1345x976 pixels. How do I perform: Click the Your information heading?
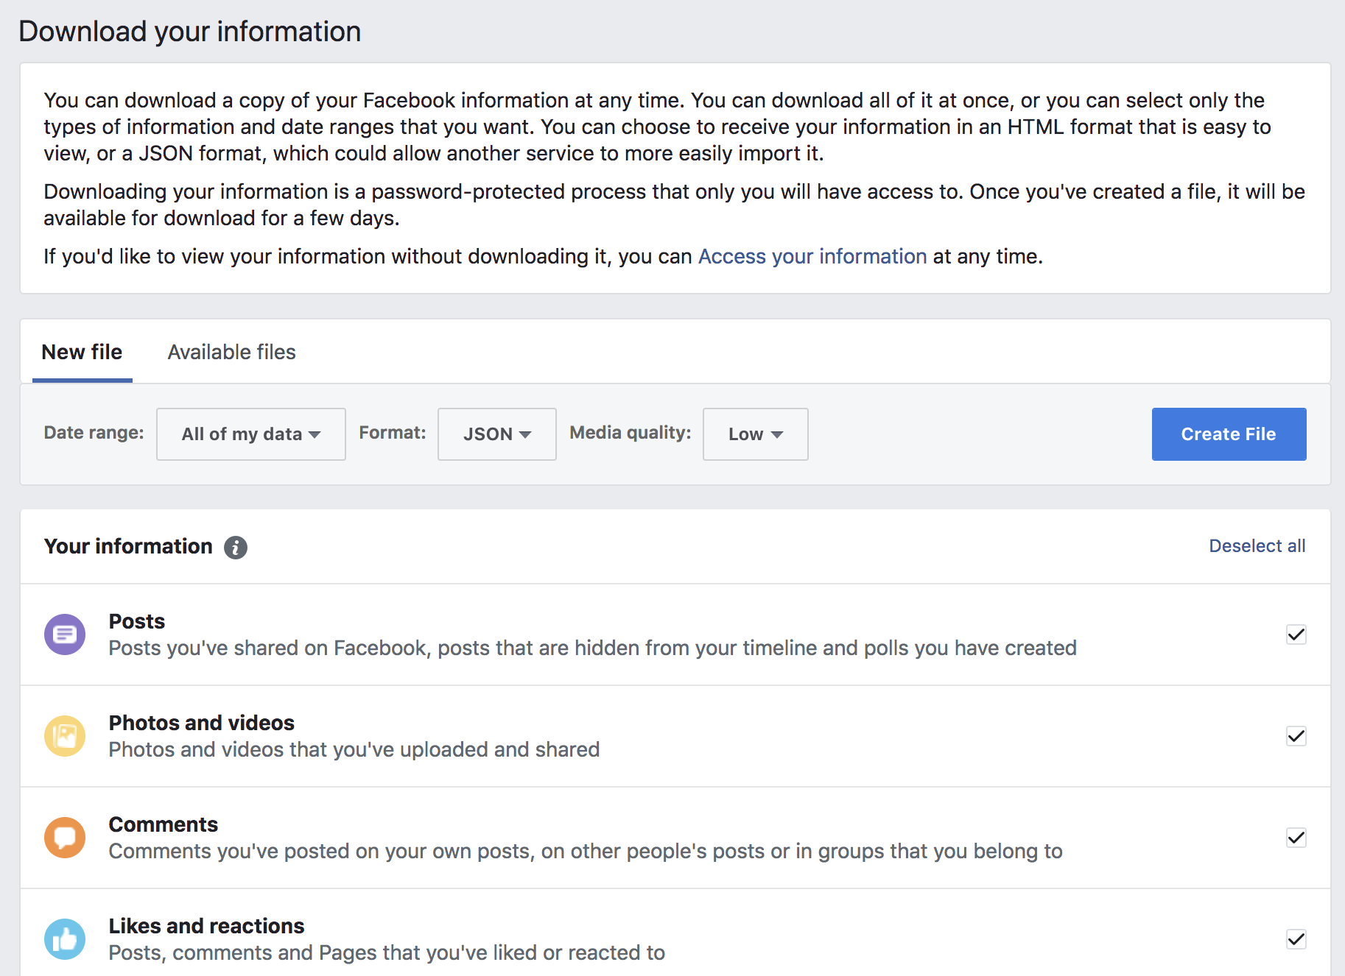tap(128, 546)
